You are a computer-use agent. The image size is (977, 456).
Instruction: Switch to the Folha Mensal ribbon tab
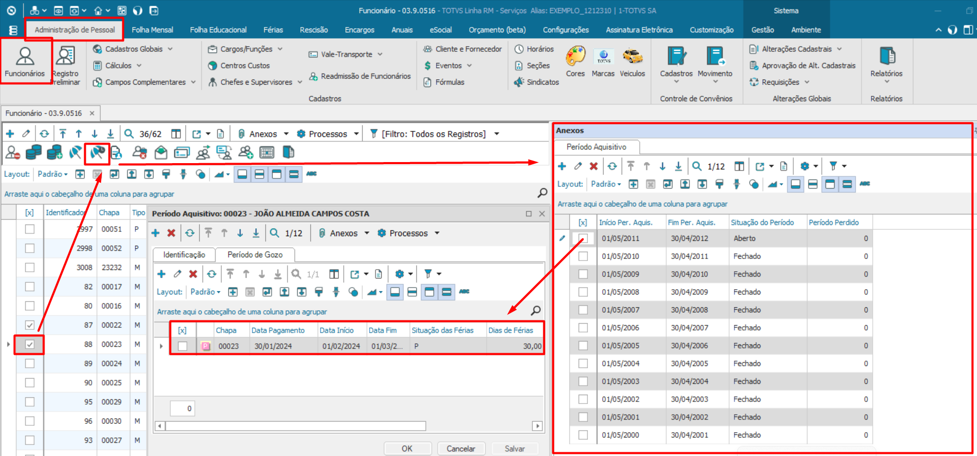[153, 30]
